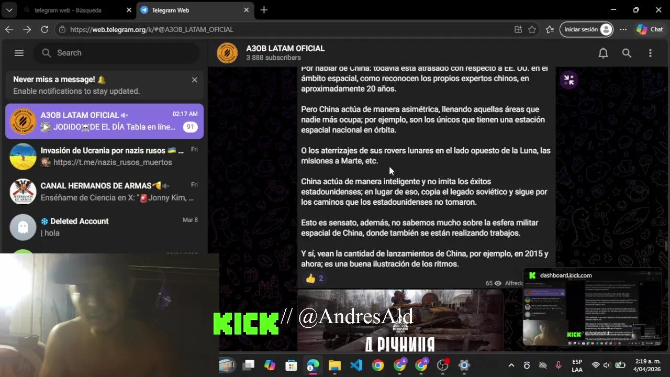
Task: Toggle channel notifications bell icon
Action: pyautogui.click(x=603, y=53)
